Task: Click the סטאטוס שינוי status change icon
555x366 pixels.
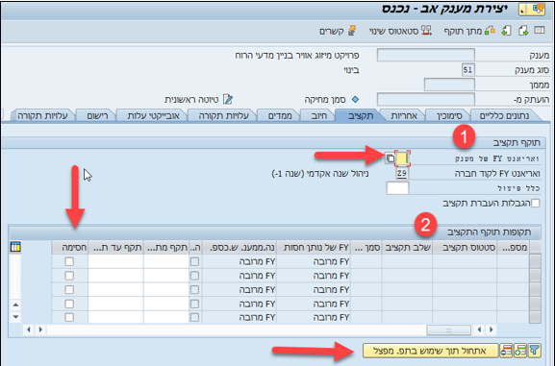Action: [x=426, y=31]
